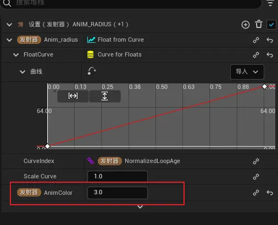Reset AnimColor to default value

pos(270,193)
